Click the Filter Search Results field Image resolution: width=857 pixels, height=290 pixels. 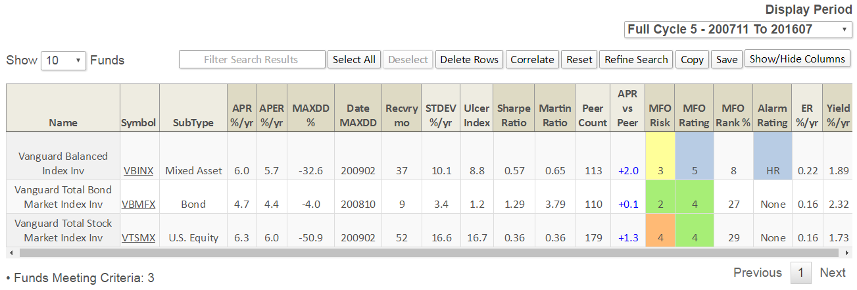252,59
